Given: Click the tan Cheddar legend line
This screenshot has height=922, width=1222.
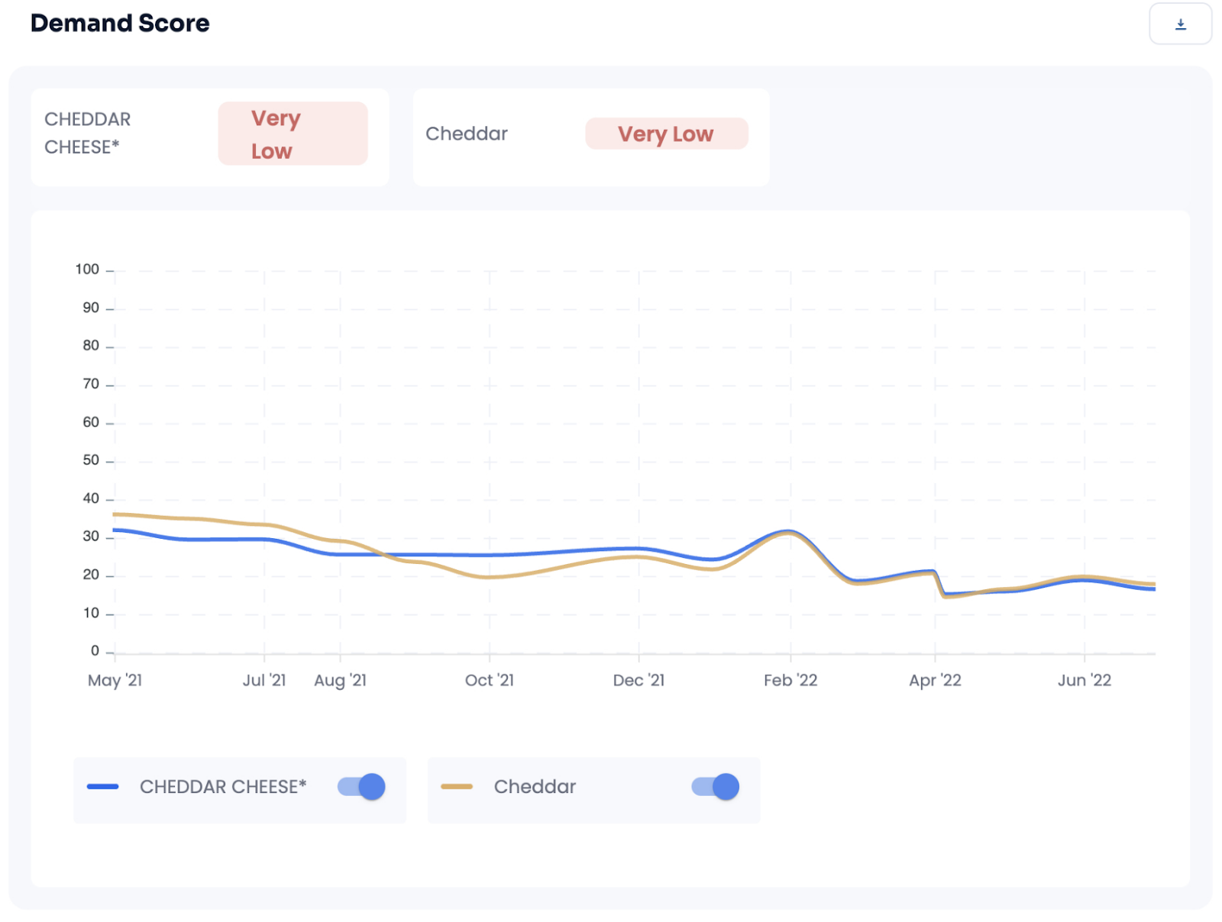Looking at the screenshot, I should click(457, 786).
